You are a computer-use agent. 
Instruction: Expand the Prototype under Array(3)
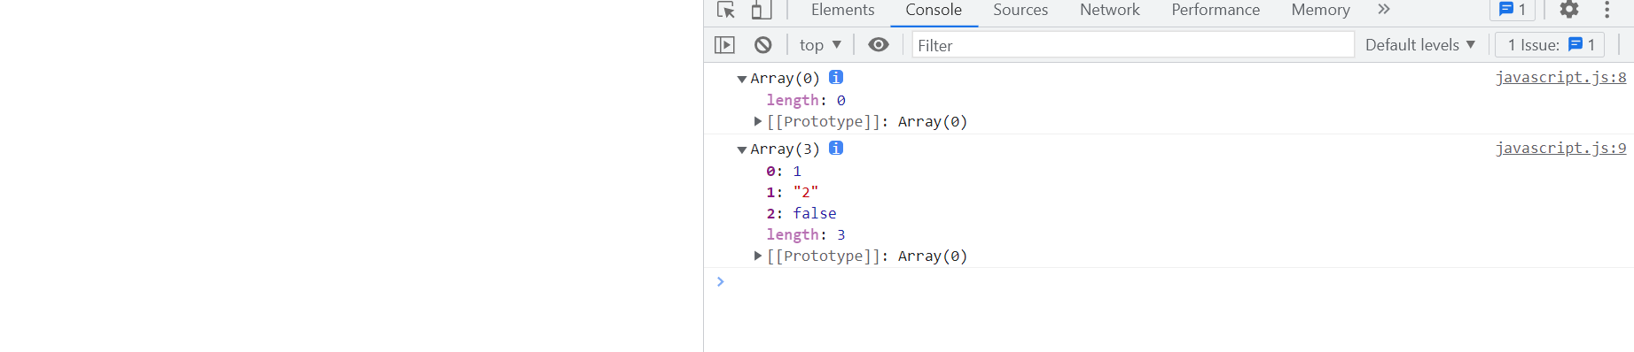pyautogui.click(x=758, y=256)
